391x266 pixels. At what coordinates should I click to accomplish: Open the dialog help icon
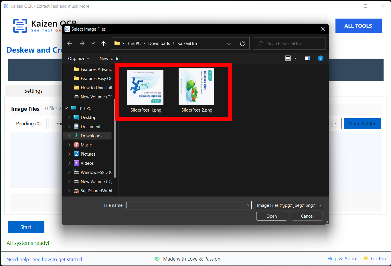tap(320, 58)
